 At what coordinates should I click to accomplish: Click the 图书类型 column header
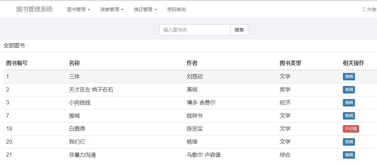[290, 63]
